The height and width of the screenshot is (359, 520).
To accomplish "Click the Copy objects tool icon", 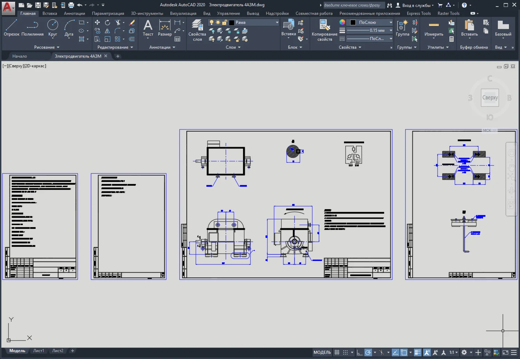I will (x=98, y=31).
